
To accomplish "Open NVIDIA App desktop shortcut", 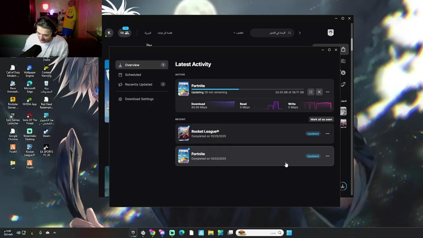I will pyautogui.click(x=29, y=101).
